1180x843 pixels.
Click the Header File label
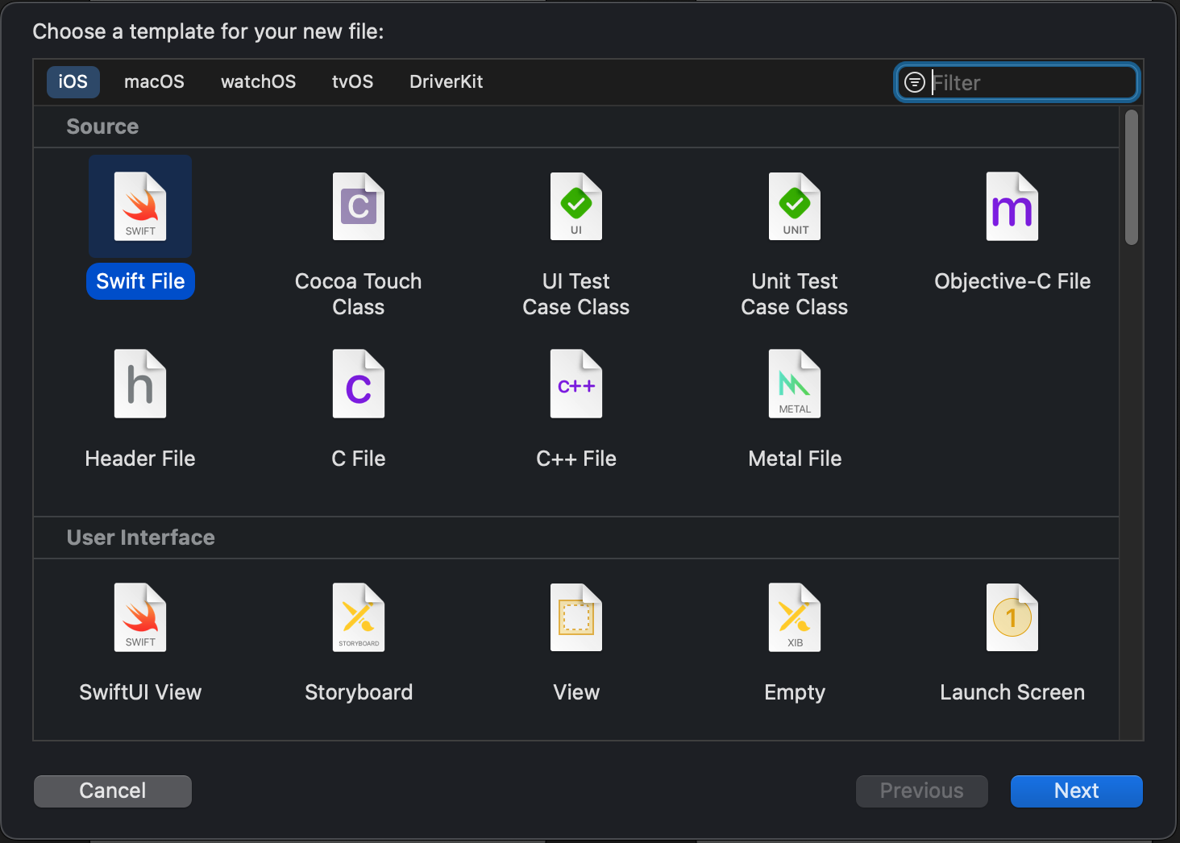140,459
